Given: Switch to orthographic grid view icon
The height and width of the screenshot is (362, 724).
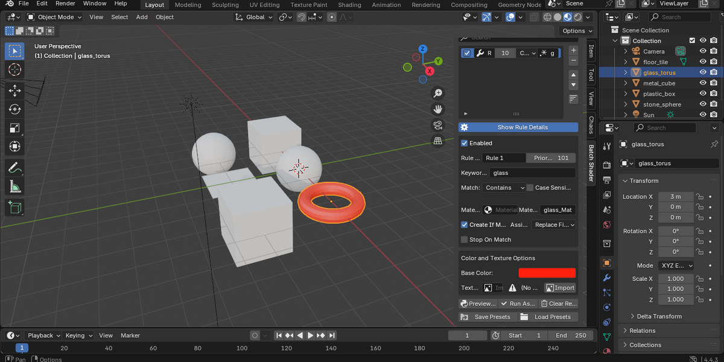Looking at the screenshot, I should 438,141.
